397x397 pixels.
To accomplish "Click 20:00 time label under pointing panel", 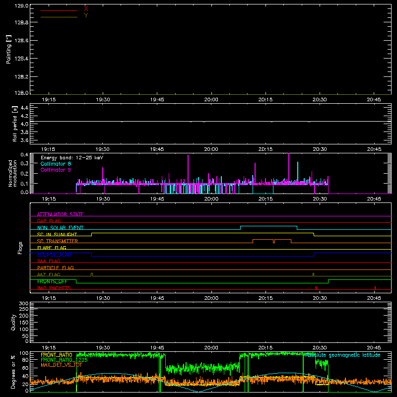I will tap(211, 100).
